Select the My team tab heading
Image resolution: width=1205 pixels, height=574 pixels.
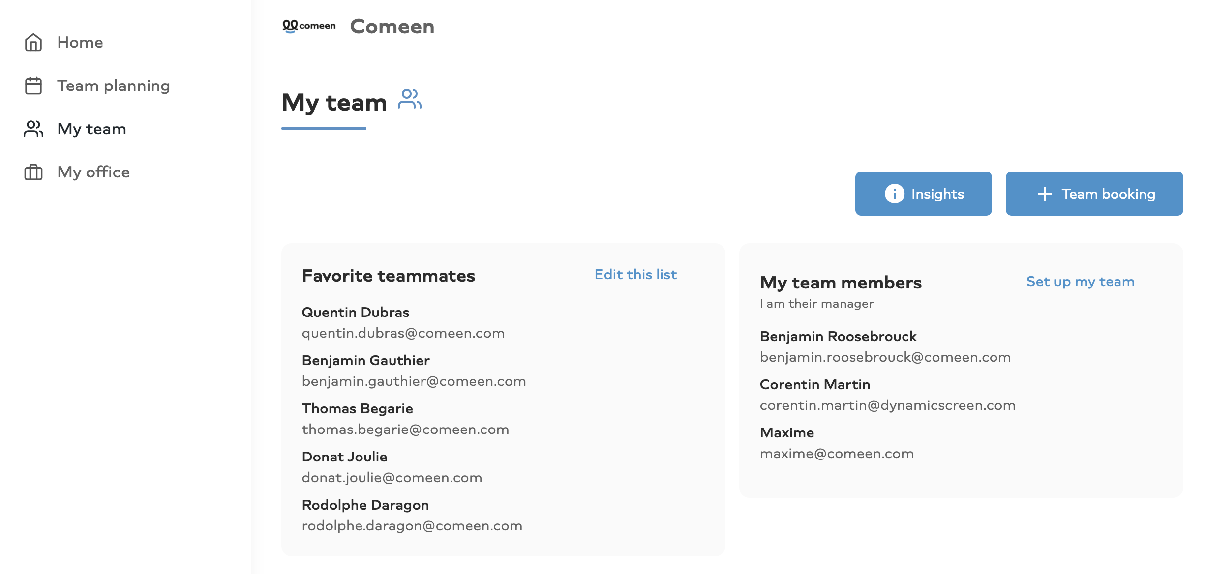point(334,103)
